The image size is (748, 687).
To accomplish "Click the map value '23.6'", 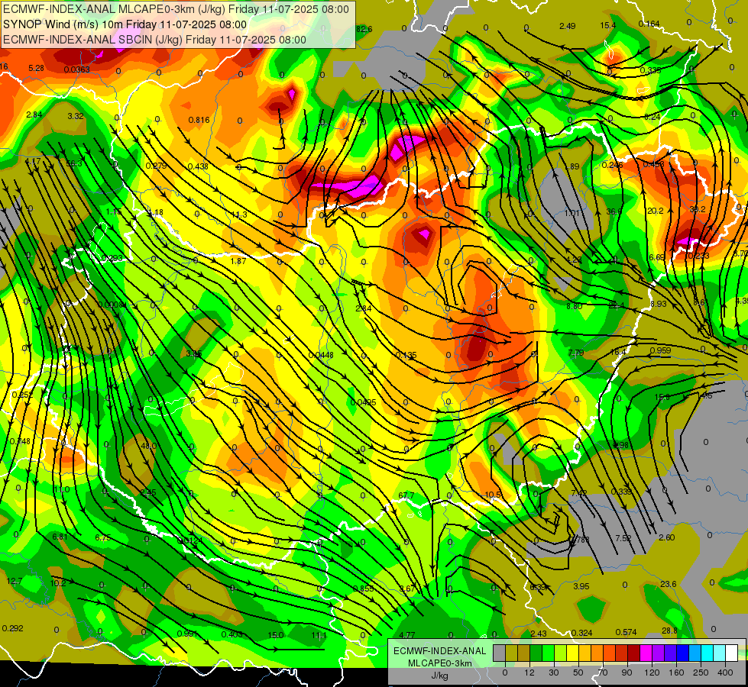I will point(669,583).
